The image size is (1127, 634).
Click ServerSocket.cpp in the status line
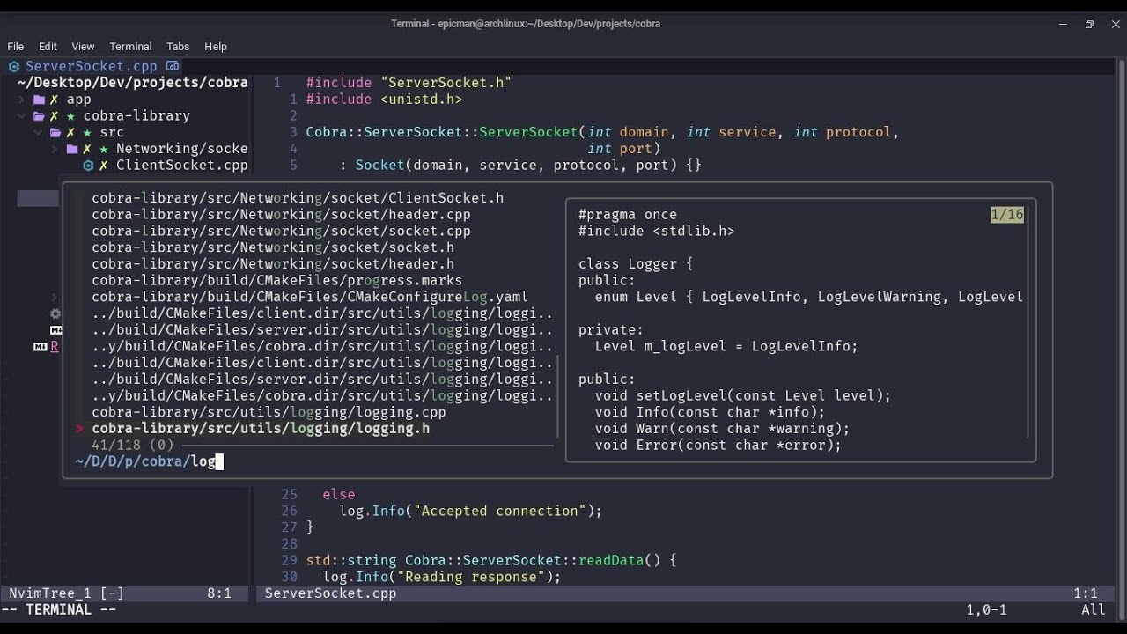[x=331, y=594]
